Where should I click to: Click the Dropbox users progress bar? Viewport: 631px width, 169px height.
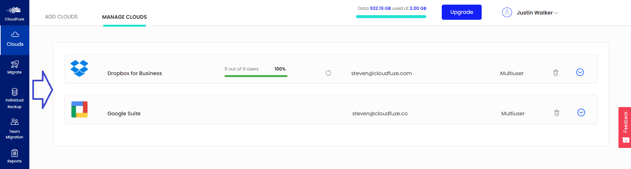pyautogui.click(x=256, y=76)
